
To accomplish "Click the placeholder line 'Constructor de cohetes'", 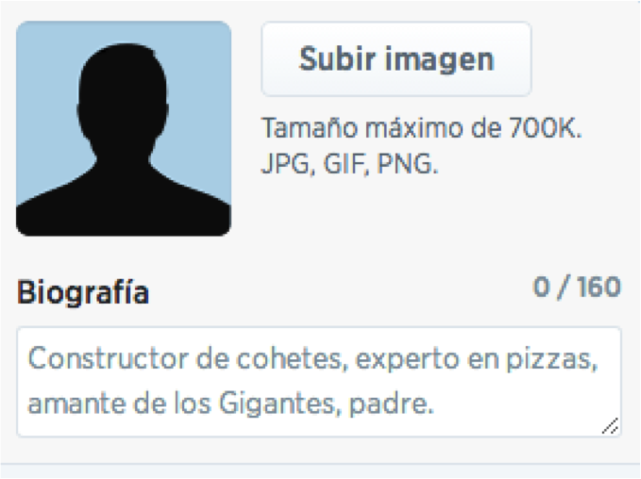I will (x=187, y=358).
